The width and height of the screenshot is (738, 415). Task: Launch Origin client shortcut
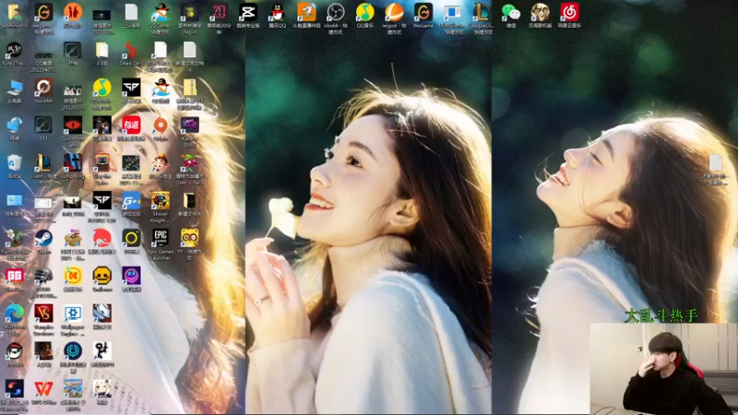(x=160, y=125)
